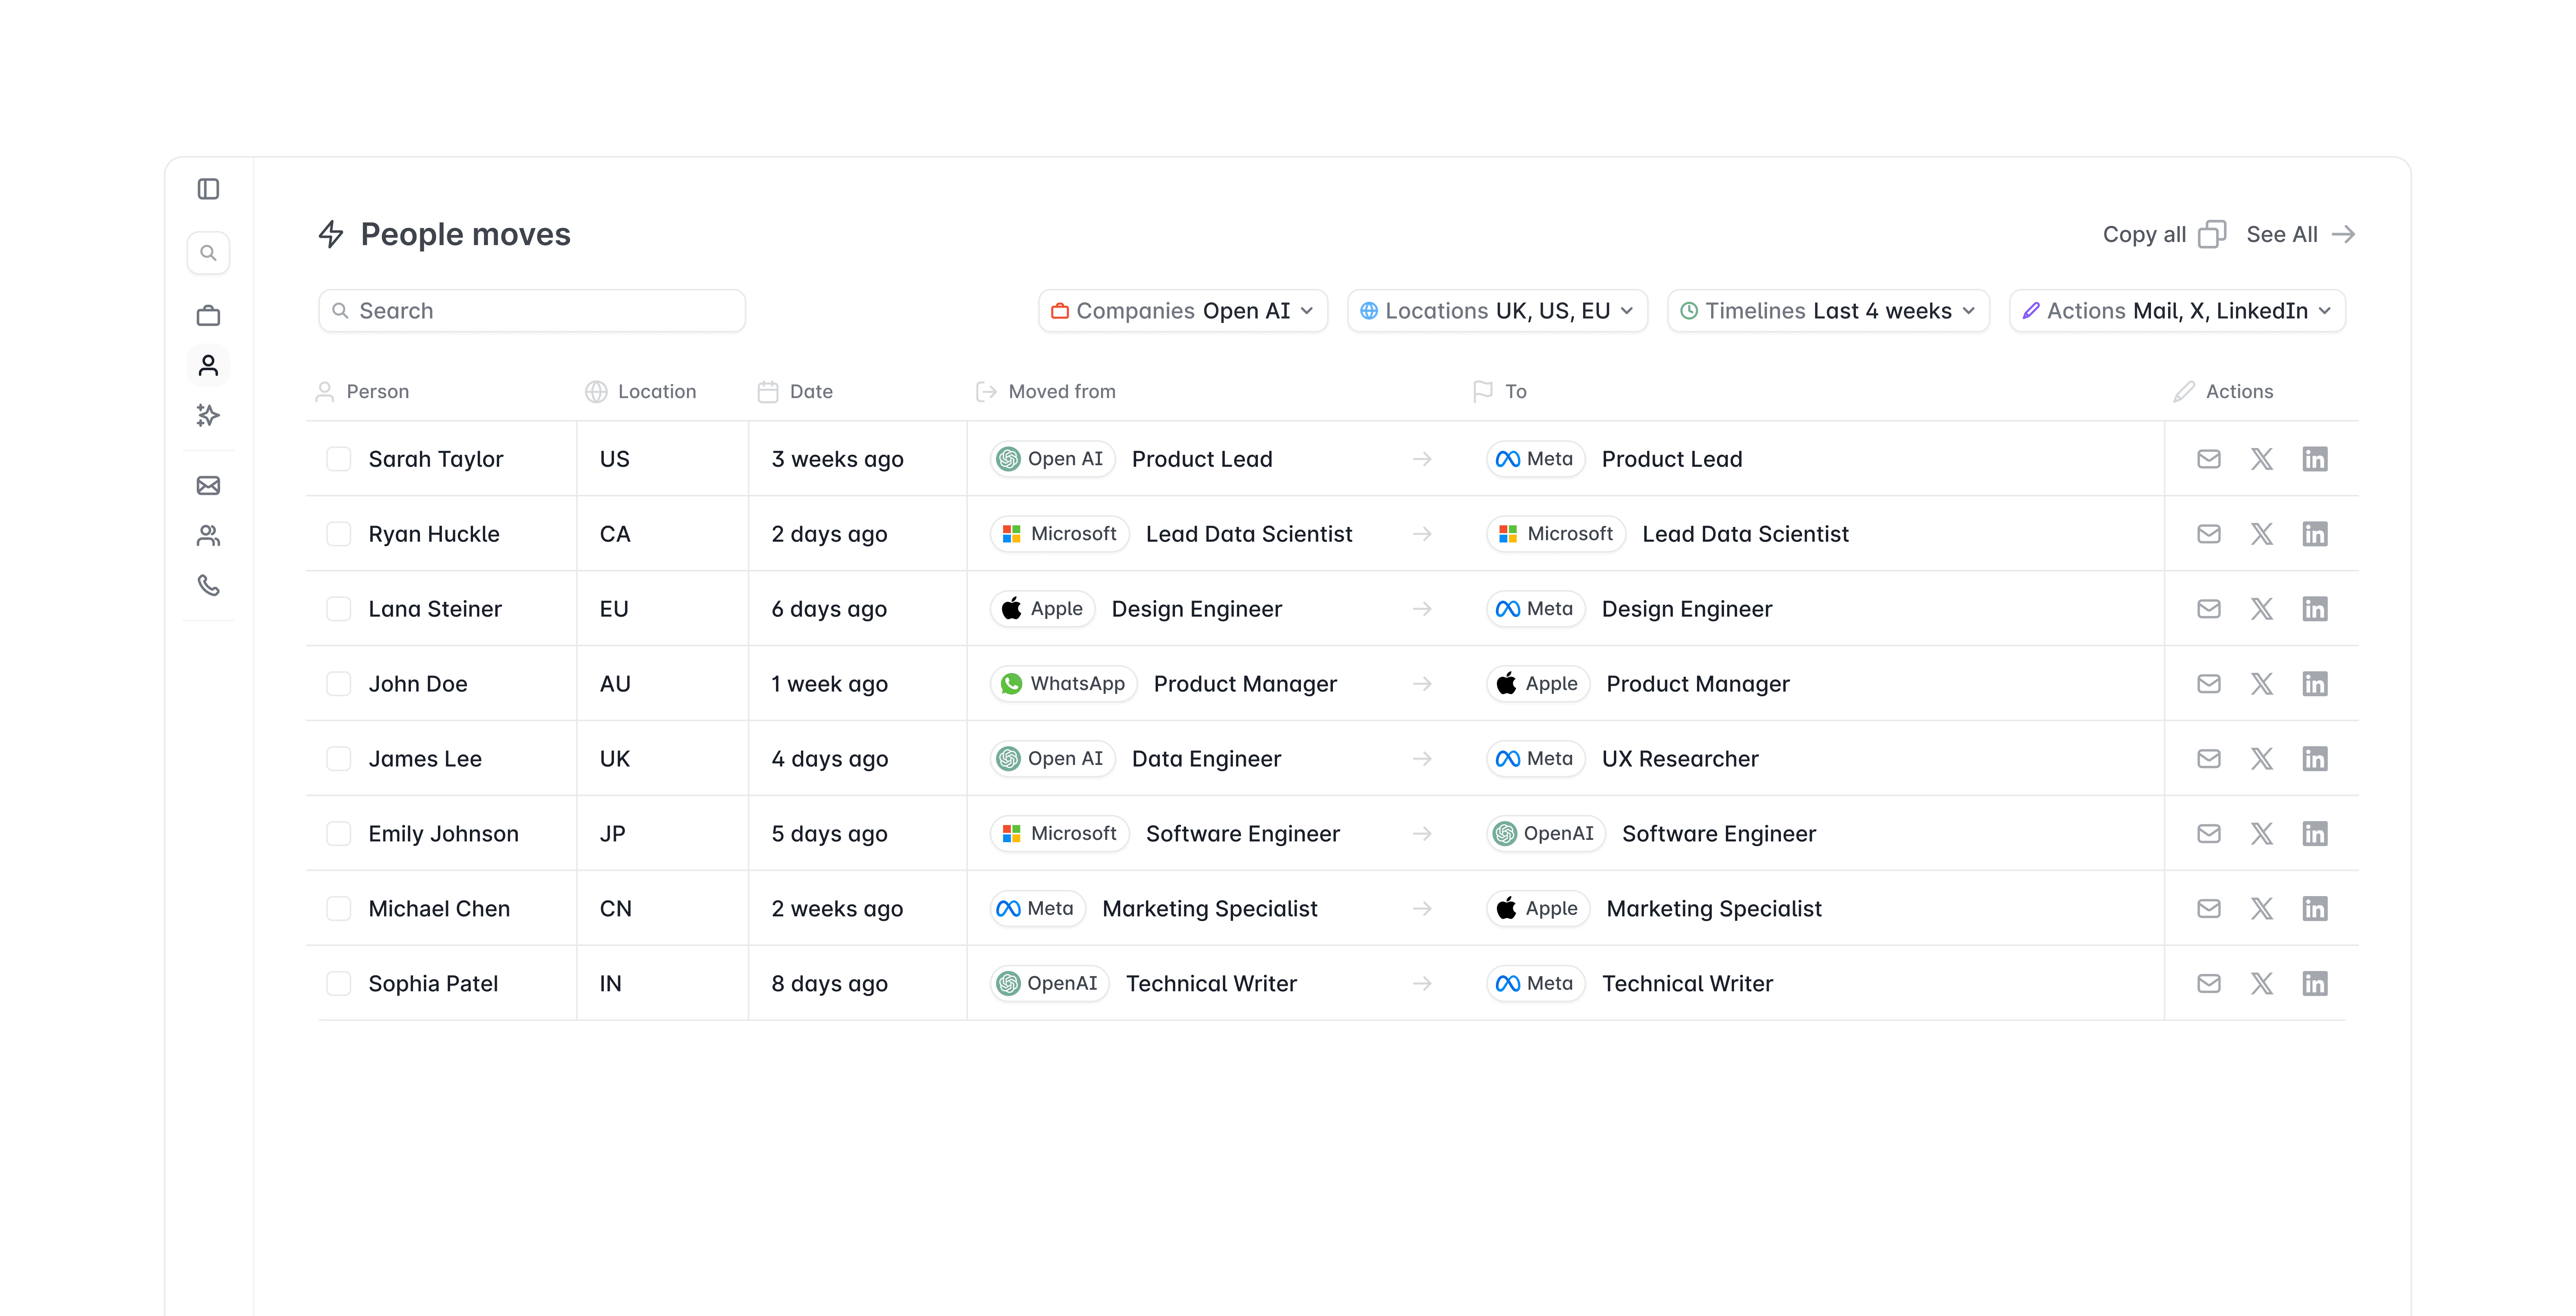Tick the Sophia Patel checkbox

[339, 984]
